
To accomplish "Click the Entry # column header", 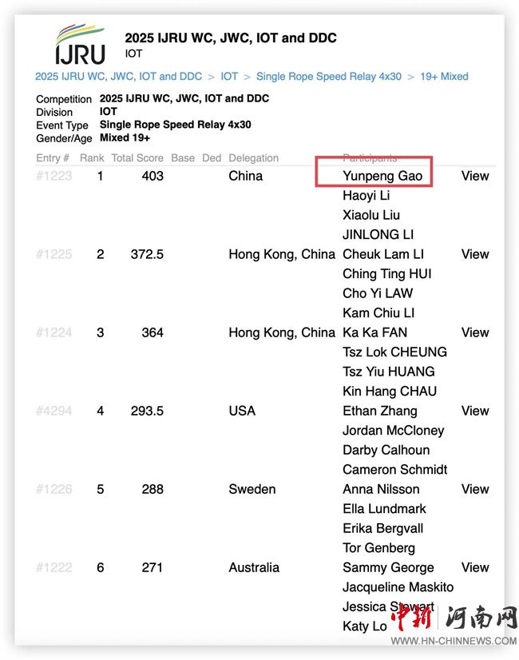I will (x=53, y=158).
